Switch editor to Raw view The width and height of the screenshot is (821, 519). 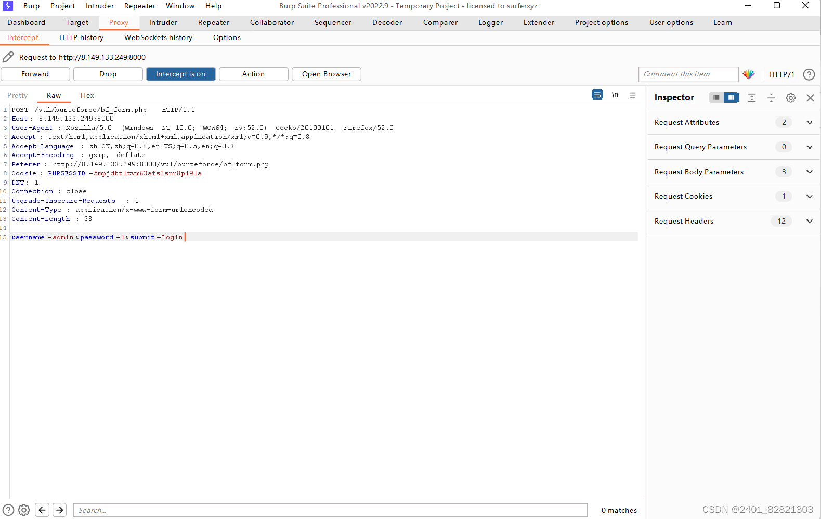pyautogui.click(x=54, y=95)
